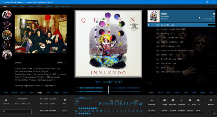The width and height of the screenshot is (217, 117).
Task: Open the Info tab
Action: [x=48, y=93]
